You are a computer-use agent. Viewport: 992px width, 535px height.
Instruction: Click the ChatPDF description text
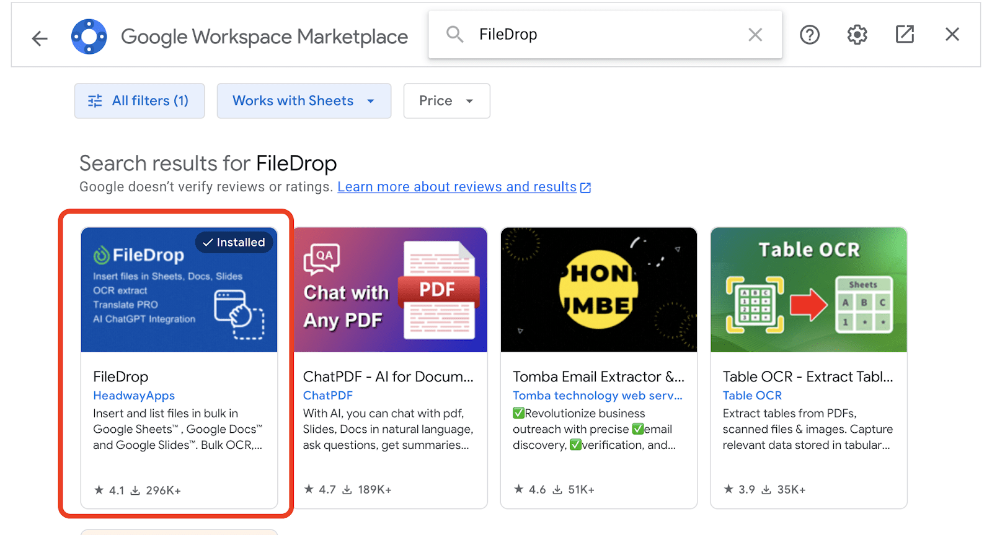(388, 429)
